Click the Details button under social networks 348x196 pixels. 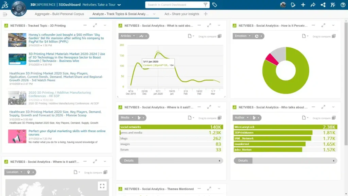tap(129, 160)
